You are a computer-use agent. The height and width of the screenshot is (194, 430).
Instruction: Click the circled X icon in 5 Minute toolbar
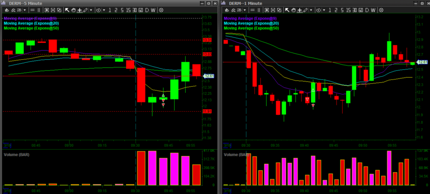(x=161, y=9)
